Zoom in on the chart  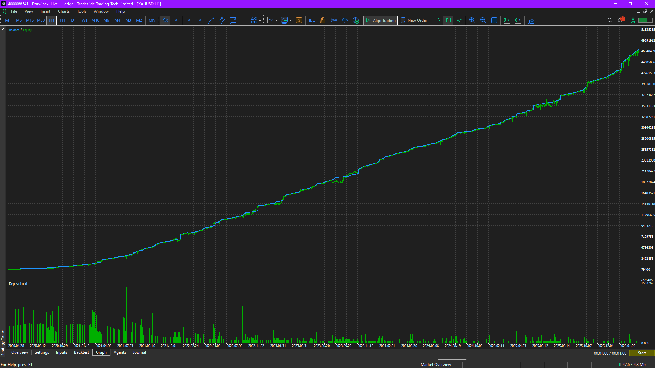(x=472, y=20)
